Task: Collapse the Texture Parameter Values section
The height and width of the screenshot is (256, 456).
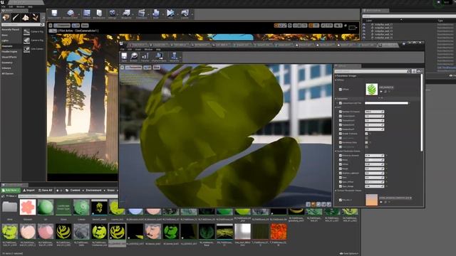Action: pyautogui.click(x=336, y=191)
